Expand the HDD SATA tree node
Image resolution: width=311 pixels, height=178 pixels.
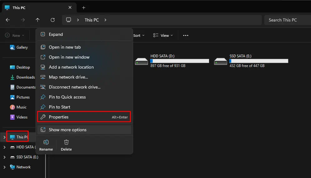pos(4,147)
